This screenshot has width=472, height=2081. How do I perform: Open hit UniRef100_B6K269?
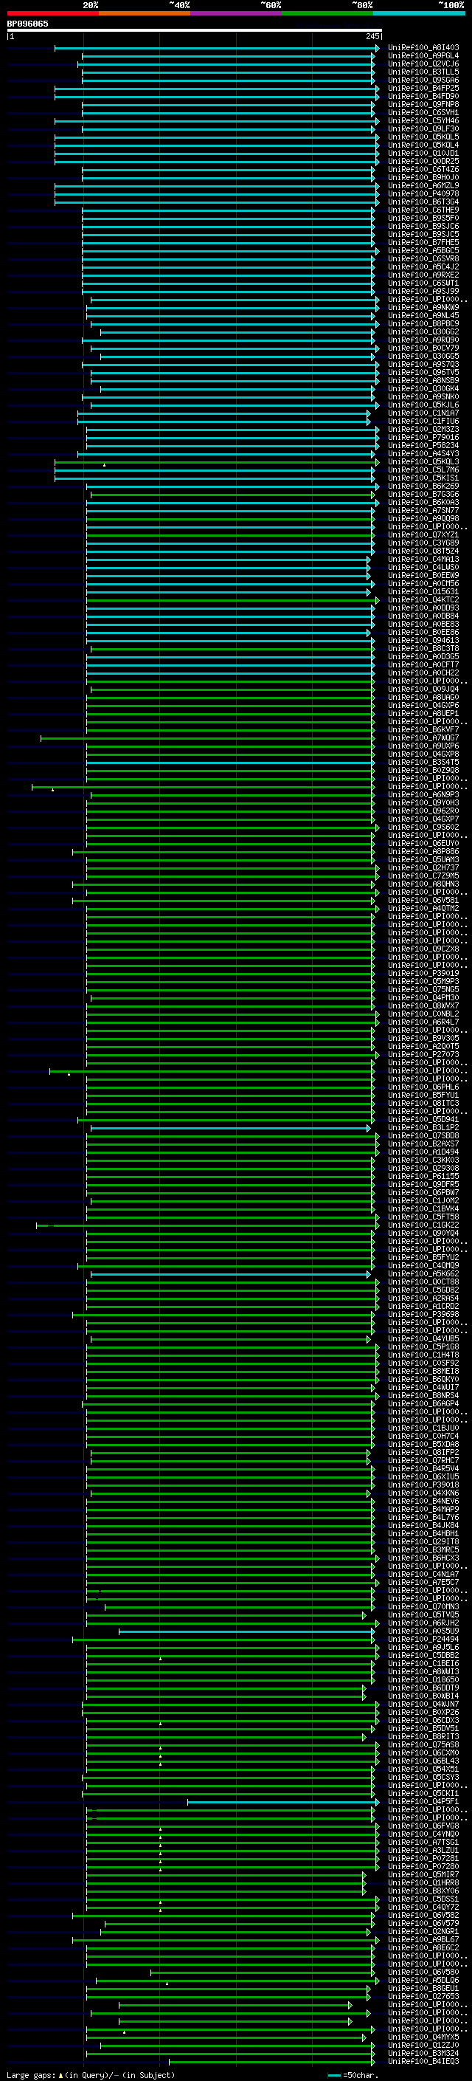(x=423, y=486)
